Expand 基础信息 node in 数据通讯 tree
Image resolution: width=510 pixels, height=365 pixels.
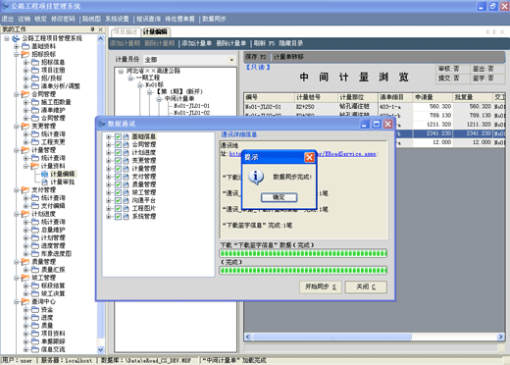pos(108,136)
